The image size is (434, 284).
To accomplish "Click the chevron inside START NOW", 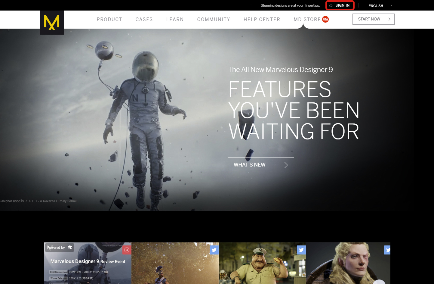I will [389, 19].
